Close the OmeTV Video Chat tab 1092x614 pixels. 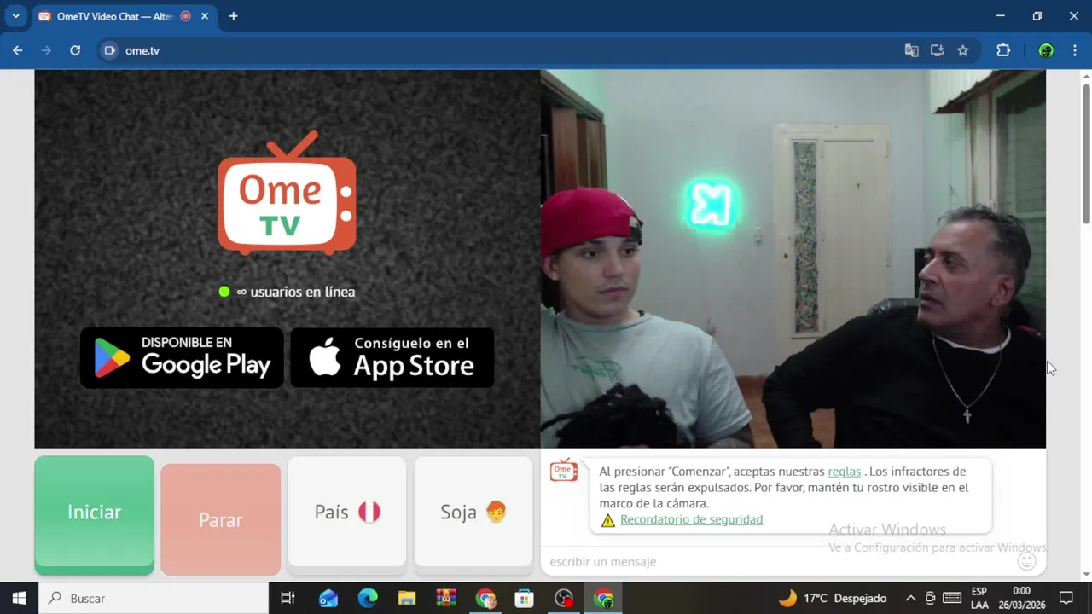pos(205,16)
